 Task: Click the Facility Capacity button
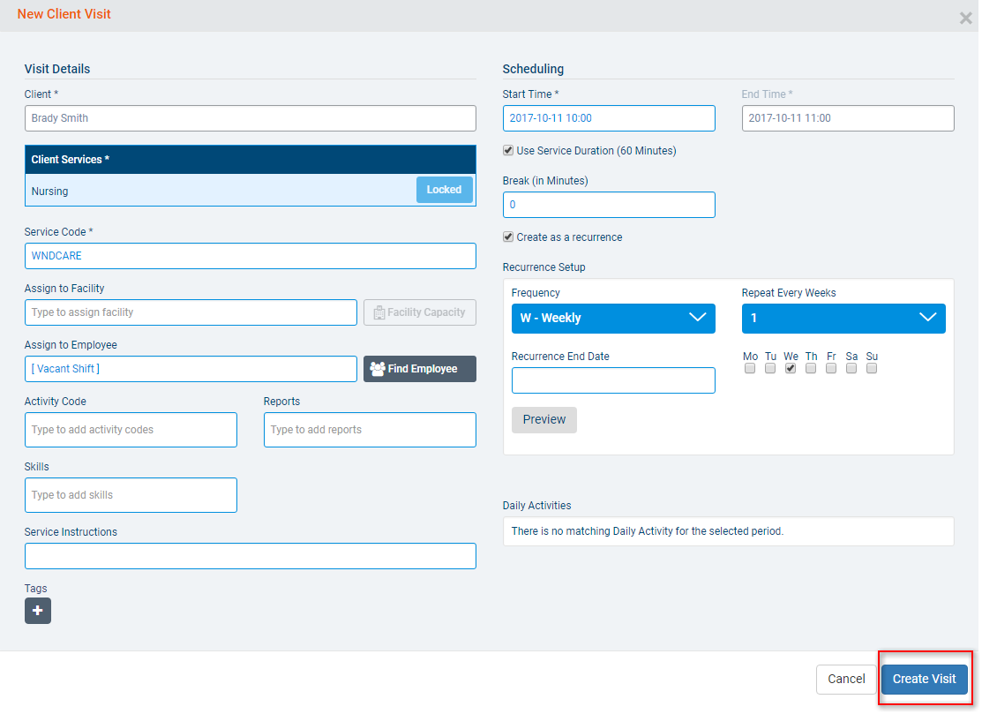tap(419, 312)
